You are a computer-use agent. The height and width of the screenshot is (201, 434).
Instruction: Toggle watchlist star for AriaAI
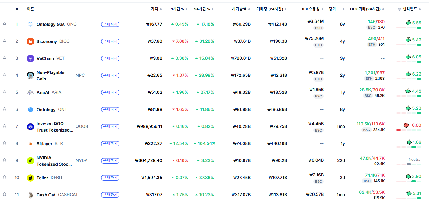click(x=5, y=92)
